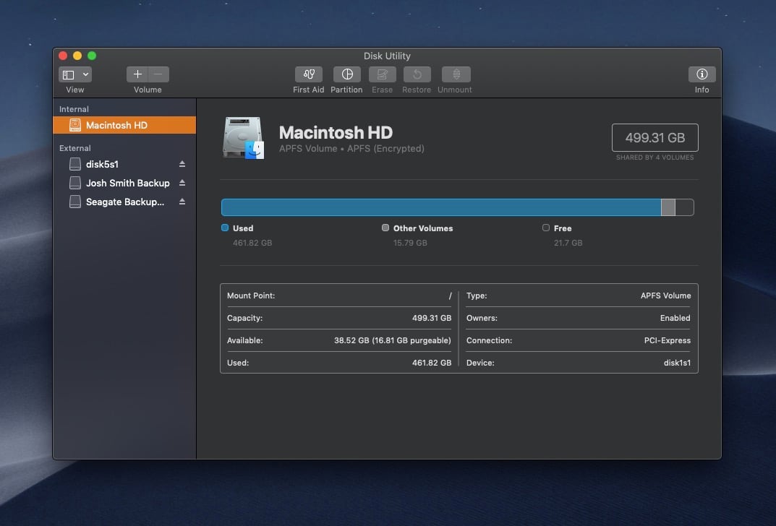Select Macintosh HD in the sidebar
Viewport: 776px width, 526px height.
click(x=124, y=125)
